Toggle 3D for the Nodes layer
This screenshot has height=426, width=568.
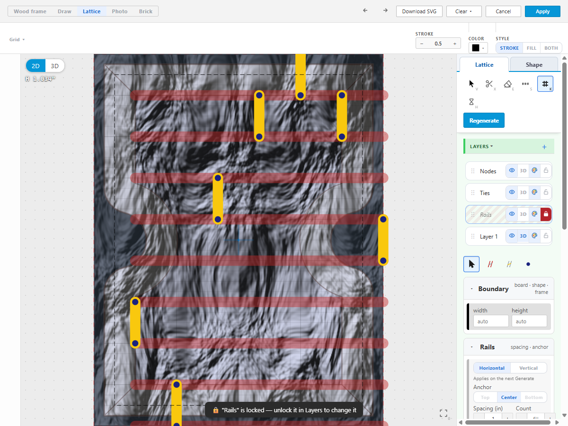tap(523, 171)
